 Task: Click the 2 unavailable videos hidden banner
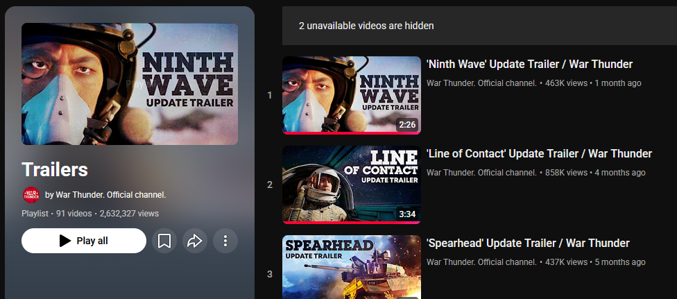pos(479,26)
